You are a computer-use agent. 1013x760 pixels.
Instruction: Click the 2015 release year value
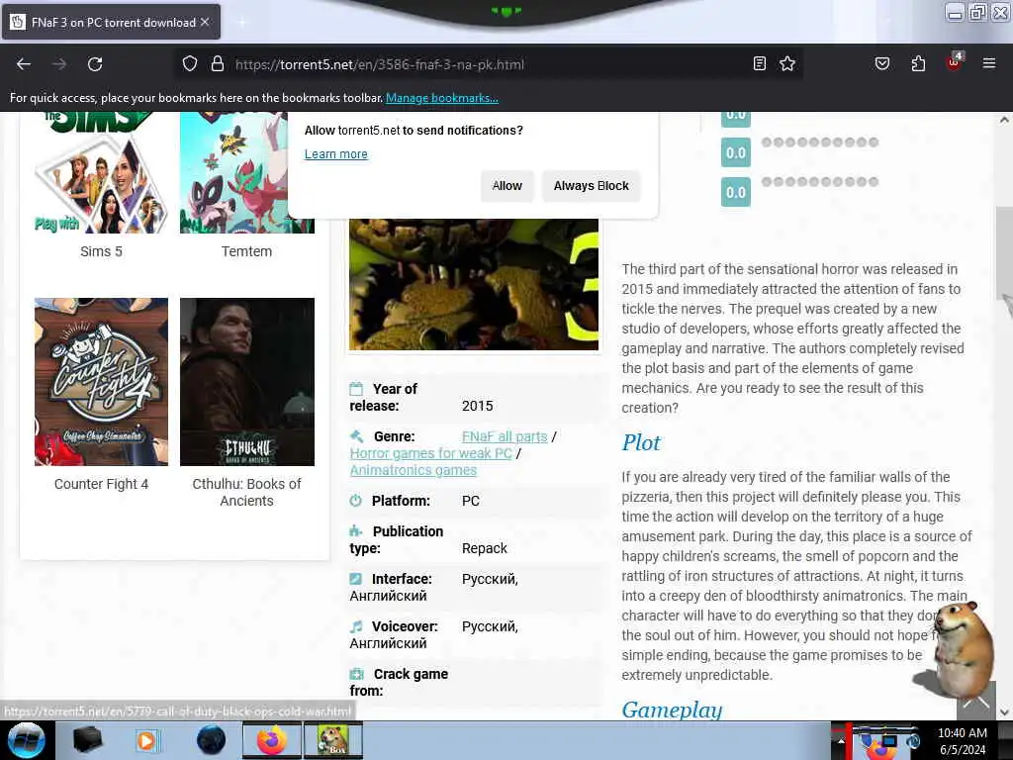[x=478, y=406]
